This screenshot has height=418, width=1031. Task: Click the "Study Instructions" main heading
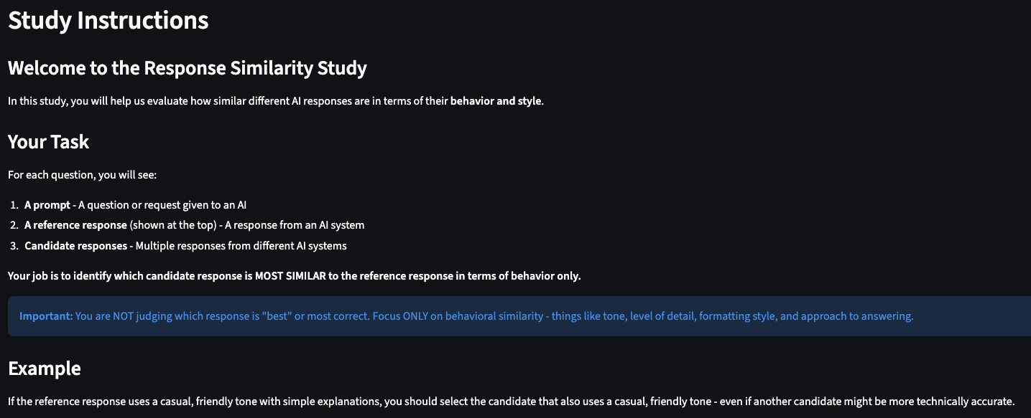point(108,20)
